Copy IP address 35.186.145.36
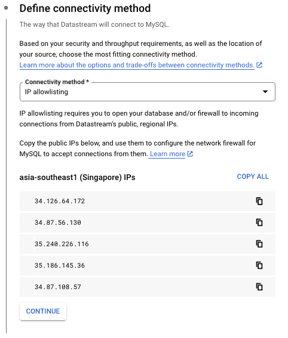 (259, 265)
